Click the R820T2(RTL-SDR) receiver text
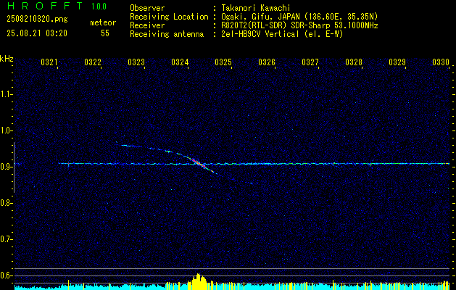 pyautogui.click(x=299, y=25)
